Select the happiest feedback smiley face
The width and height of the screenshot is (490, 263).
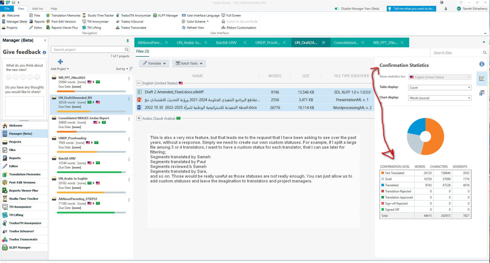click(x=37, y=77)
